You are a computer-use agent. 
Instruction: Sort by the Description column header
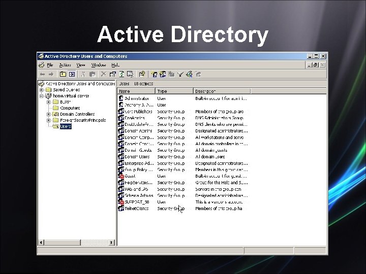click(222, 91)
